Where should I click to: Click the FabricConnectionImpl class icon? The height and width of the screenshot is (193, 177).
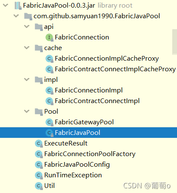(x=49, y=90)
